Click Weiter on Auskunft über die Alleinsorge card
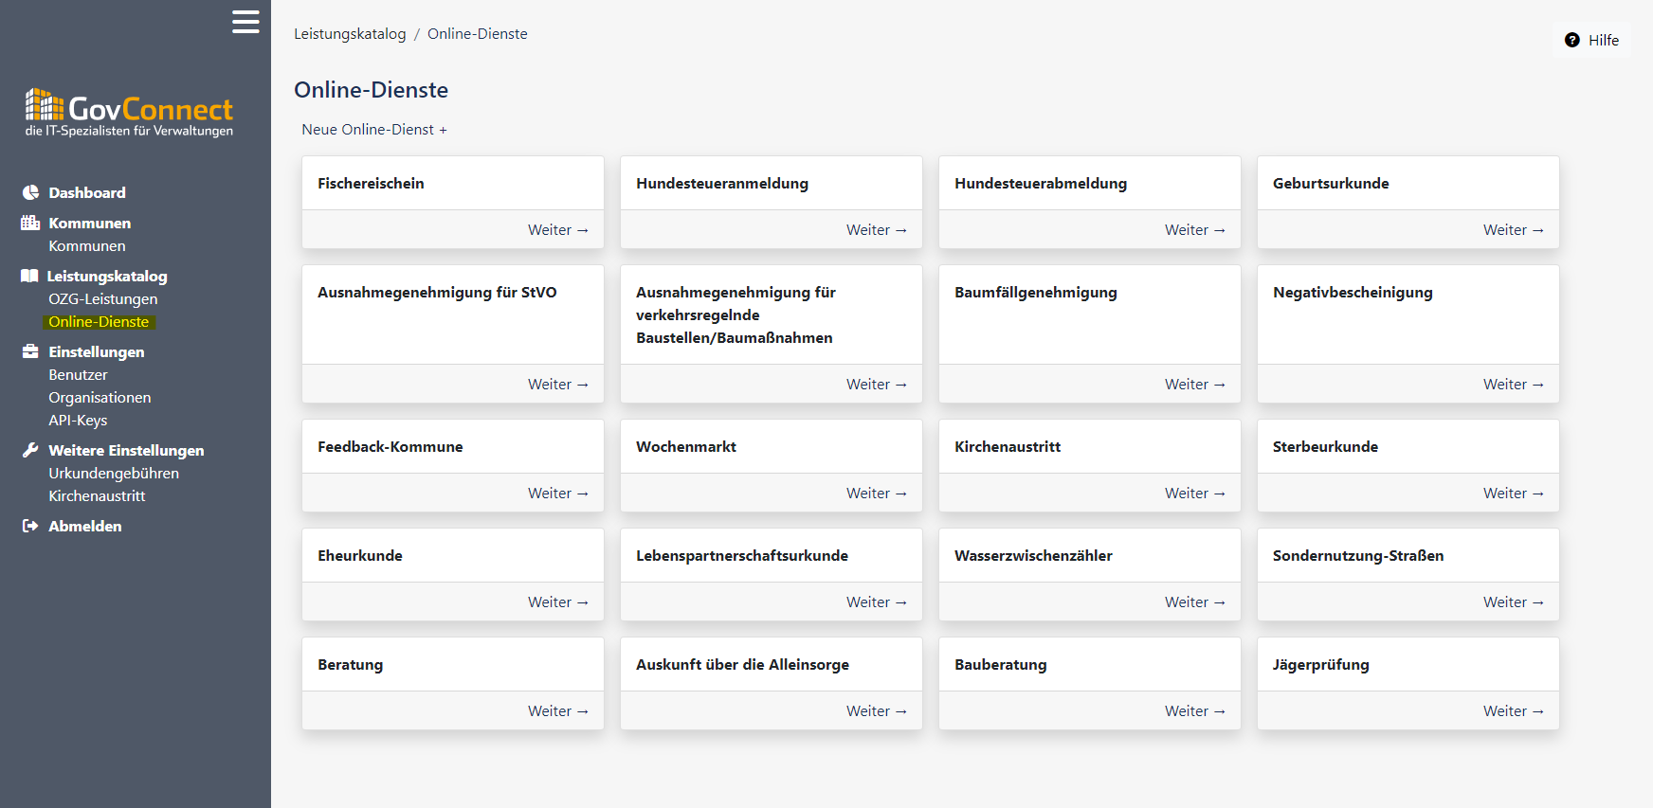Screen dimensions: 1653x808 (877, 710)
